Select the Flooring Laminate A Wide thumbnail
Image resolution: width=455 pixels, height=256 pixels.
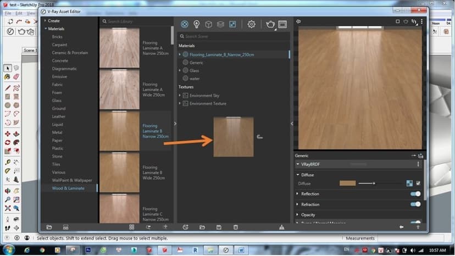pyautogui.click(x=120, y=90)
